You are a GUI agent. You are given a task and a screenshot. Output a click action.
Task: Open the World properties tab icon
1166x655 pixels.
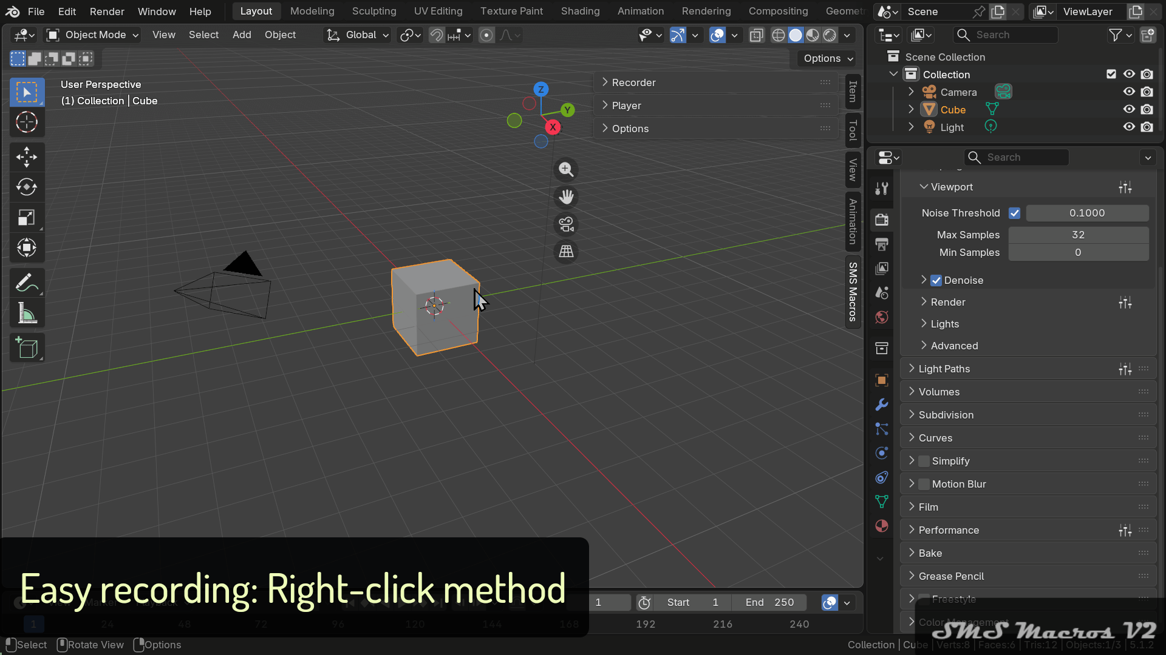(x=882, y=317)
